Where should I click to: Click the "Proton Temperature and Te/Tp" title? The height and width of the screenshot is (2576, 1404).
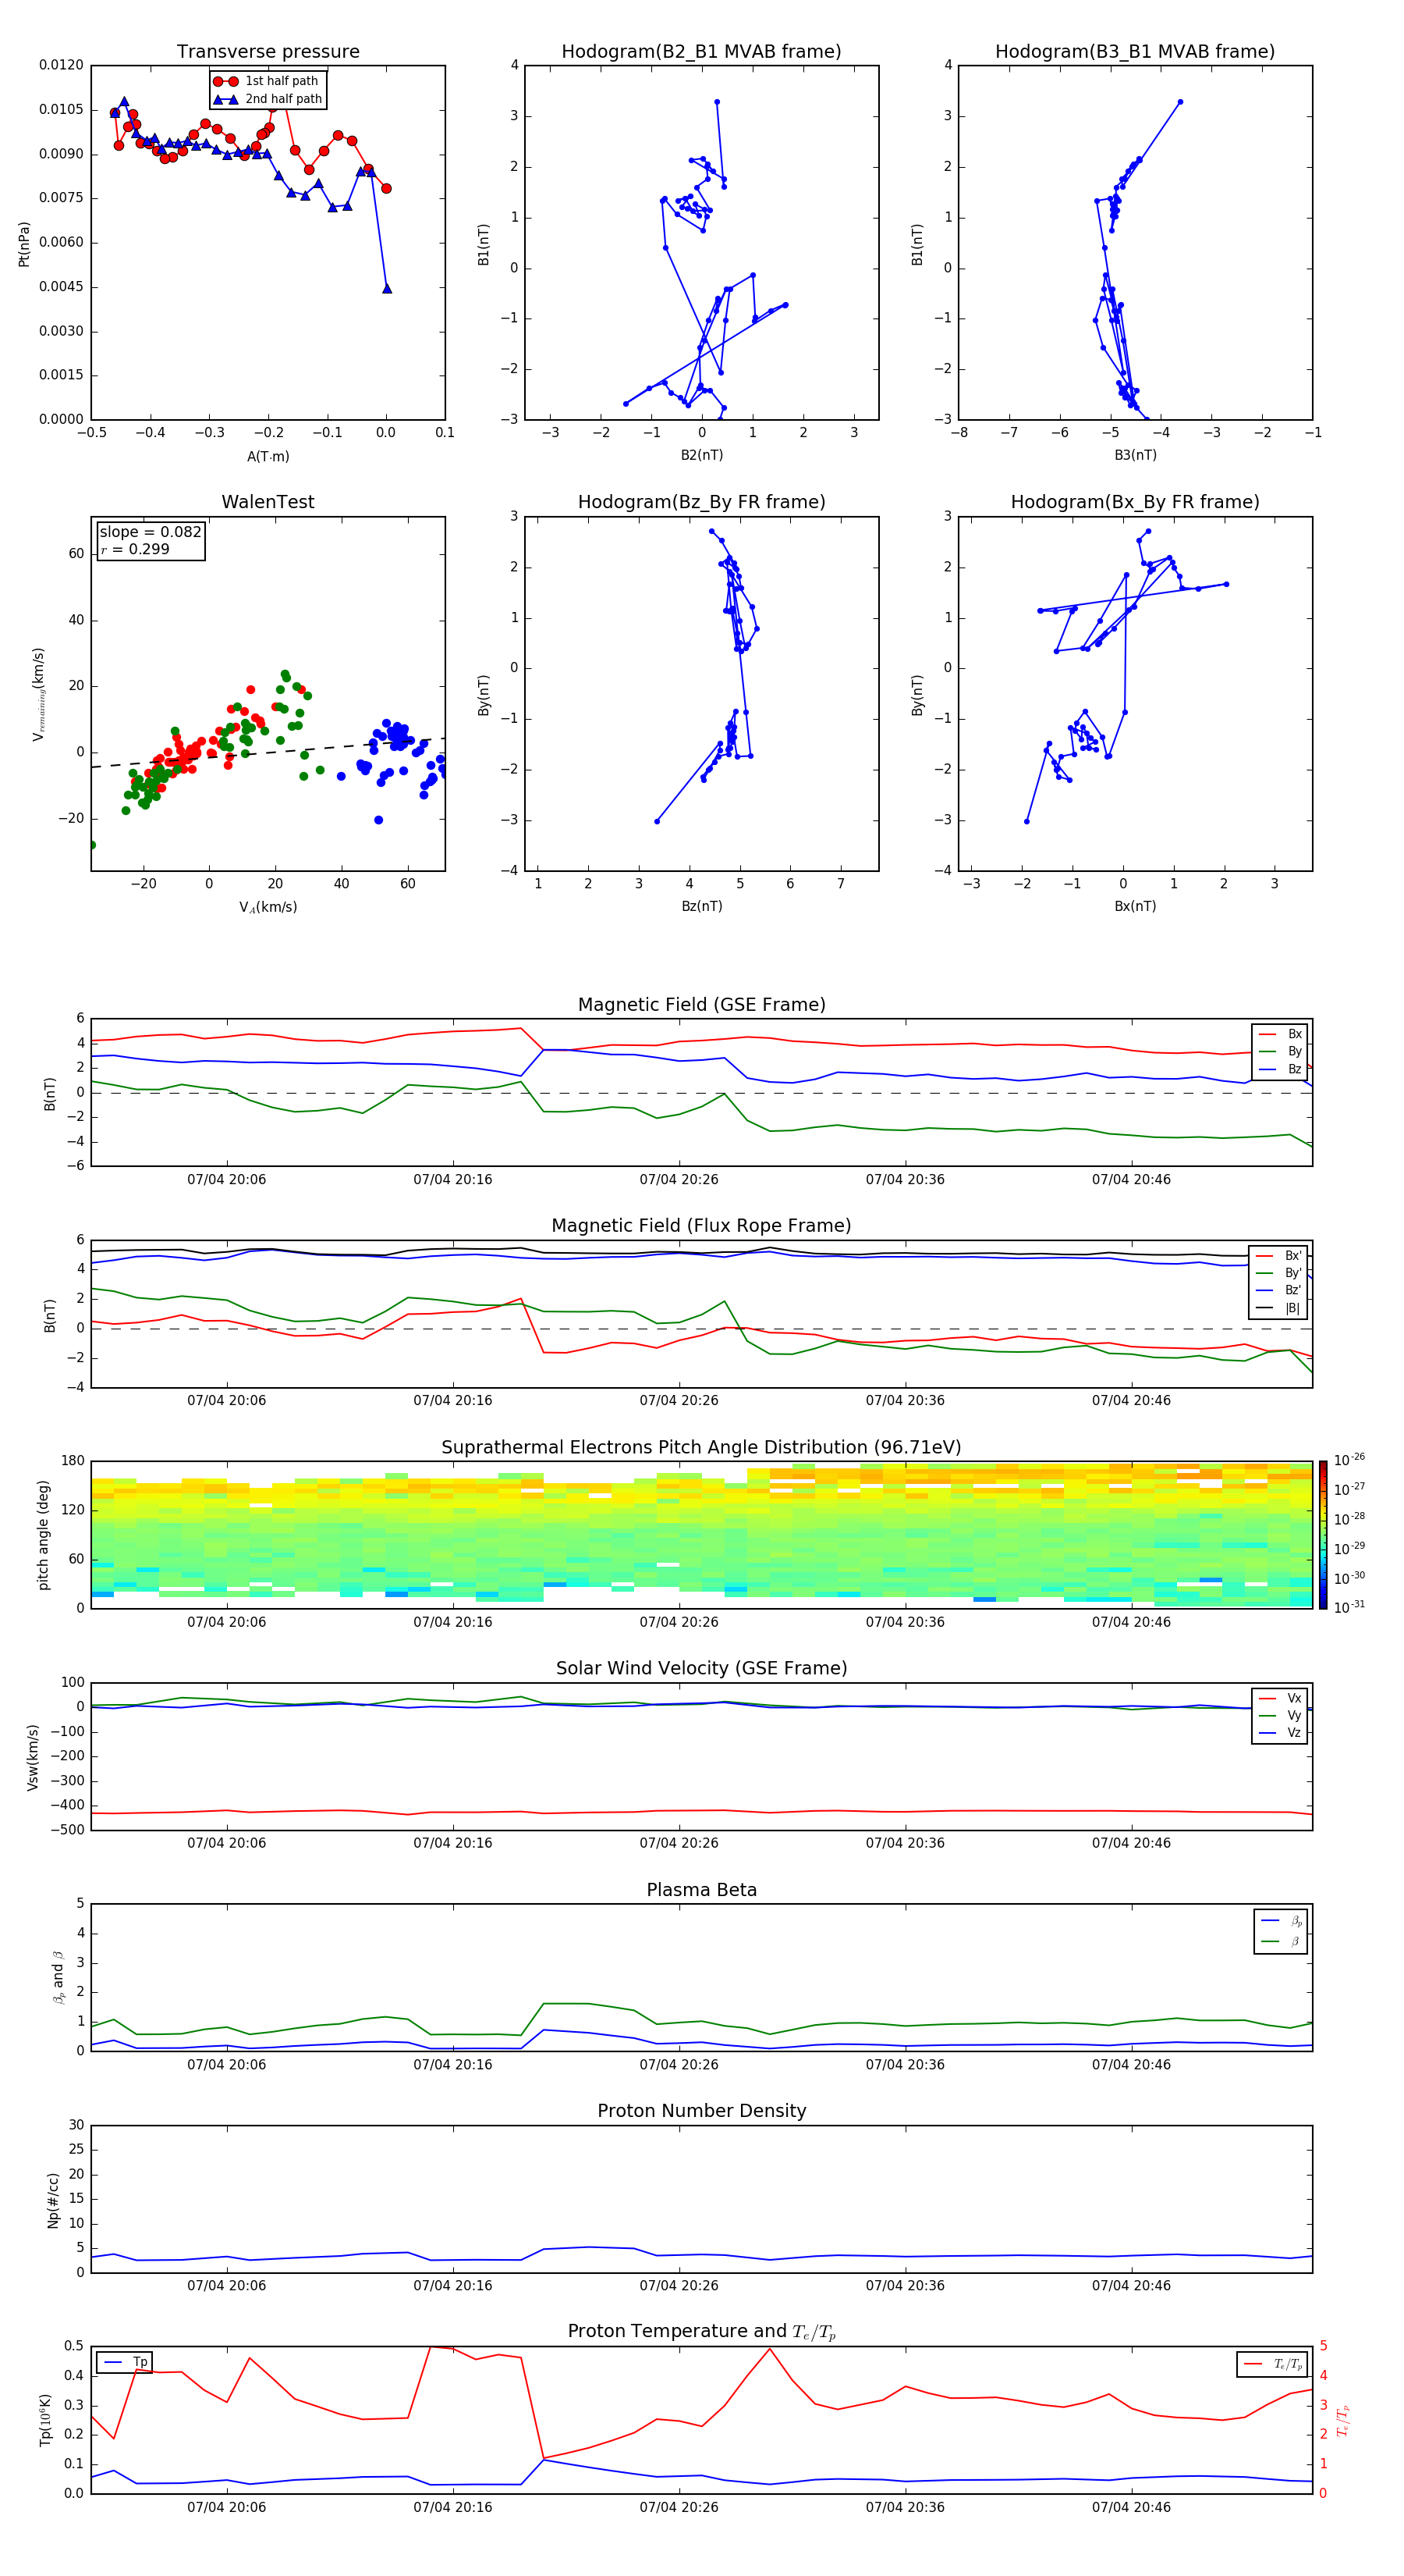[701, 2332]
